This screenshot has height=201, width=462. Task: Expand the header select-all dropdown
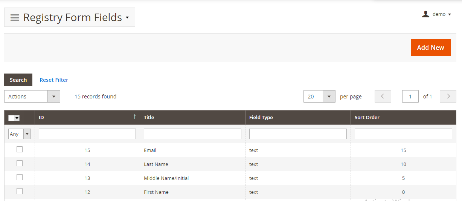pos(17,118)
